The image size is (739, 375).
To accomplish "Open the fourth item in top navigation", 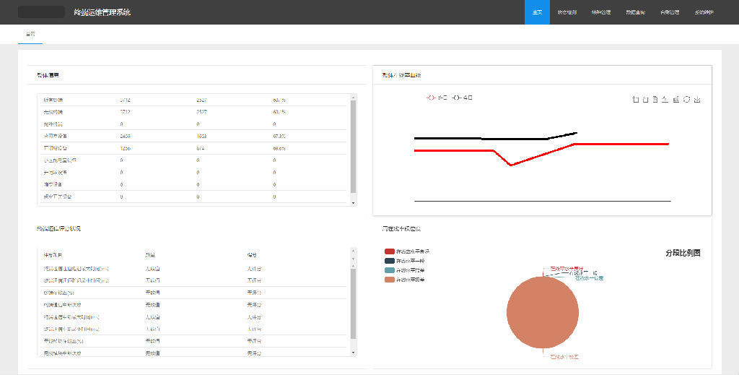I will (635, 12).
